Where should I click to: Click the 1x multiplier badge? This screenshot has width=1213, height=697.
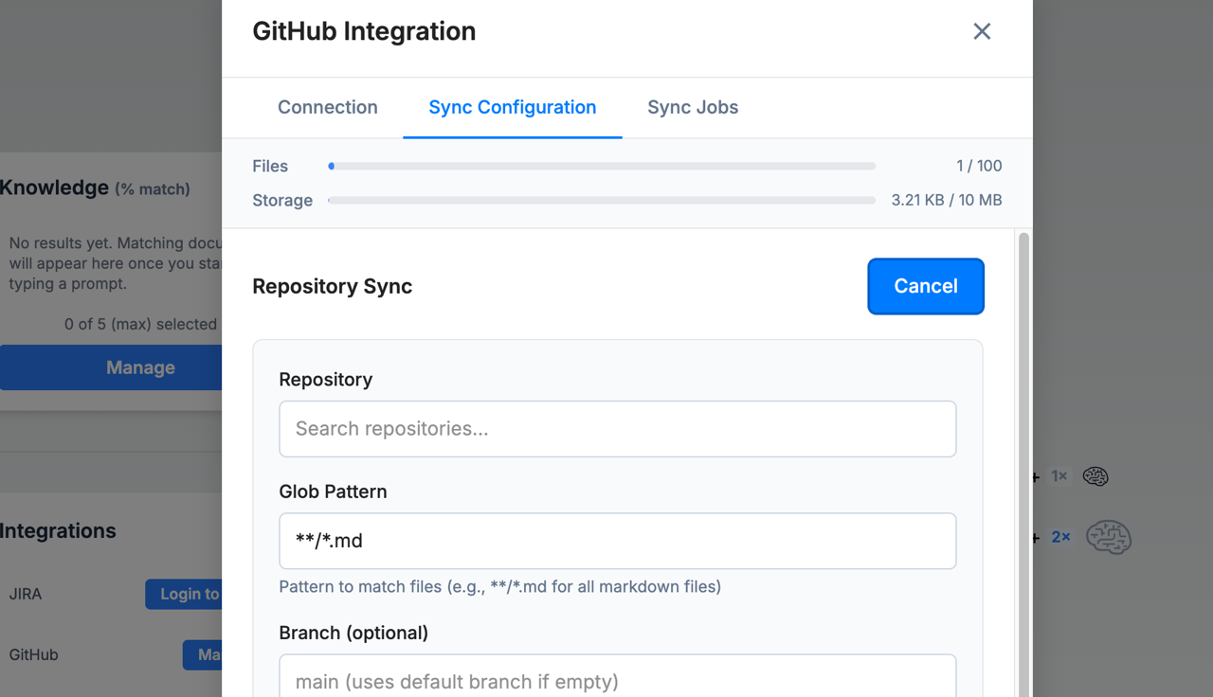point(1059,476)
